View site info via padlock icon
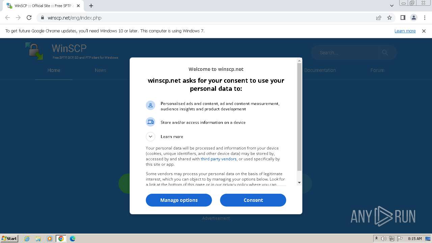The width and height of the screenshot is (432, 243). click(42, 18)
